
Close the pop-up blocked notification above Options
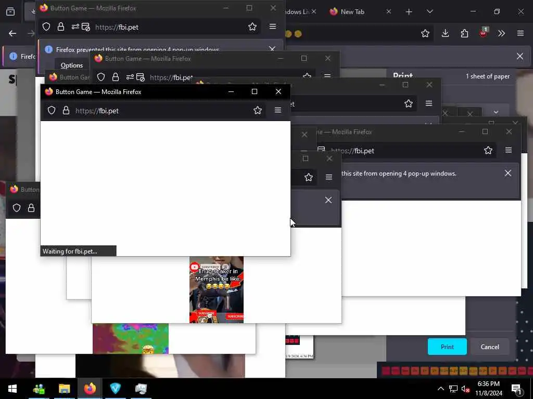tap(272, 49)
